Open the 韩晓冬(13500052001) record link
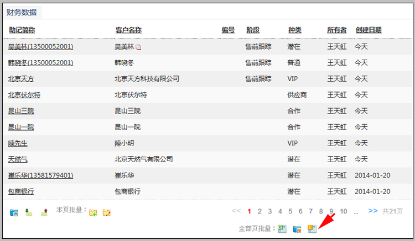 pyautogui.click(x=40, y=63)
